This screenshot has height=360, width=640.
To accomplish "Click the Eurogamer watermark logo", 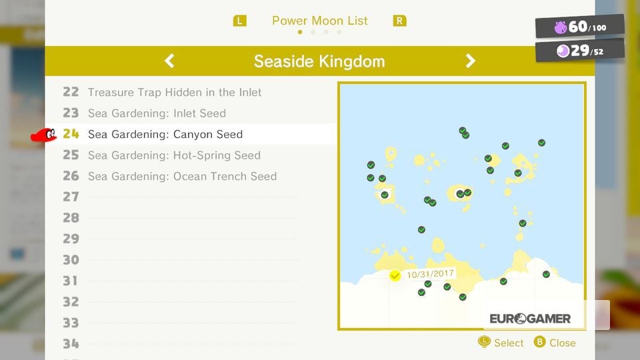I will 530,319.
